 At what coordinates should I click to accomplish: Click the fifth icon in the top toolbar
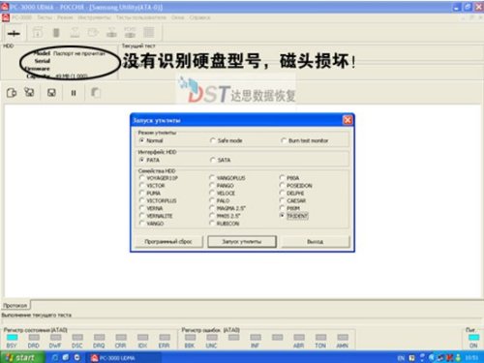point(93,33)
